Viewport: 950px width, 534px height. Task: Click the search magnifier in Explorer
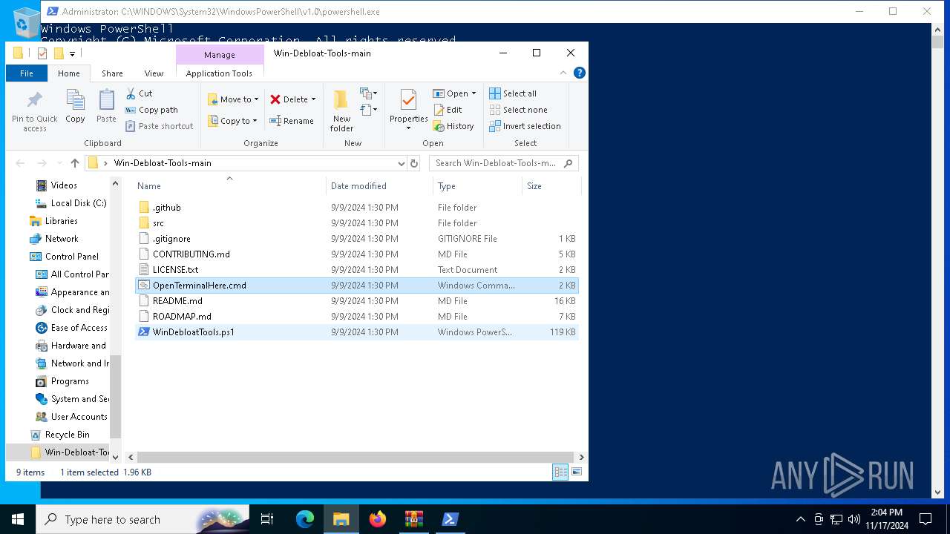pyautogui.click(x=569, y=163)
